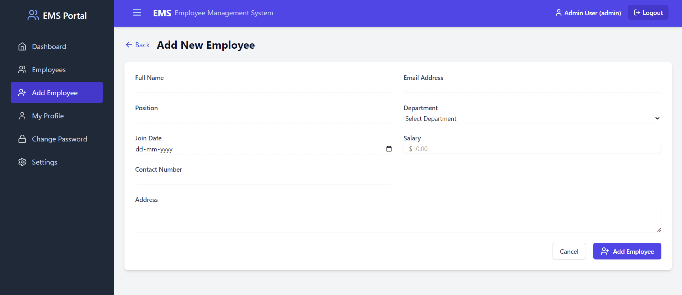Image resolution: width=682 pixels, height=295 pixels.
Task: Focus the Salary amount field
Action: pos(532,149)
